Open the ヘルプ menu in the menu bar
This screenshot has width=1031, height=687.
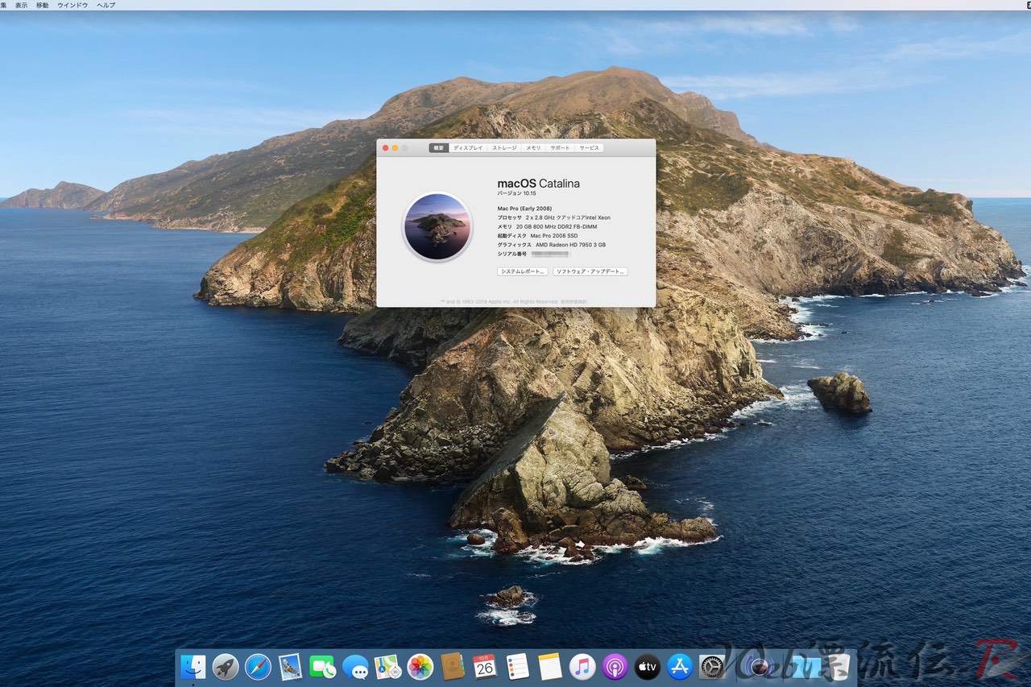click(105, 5)
